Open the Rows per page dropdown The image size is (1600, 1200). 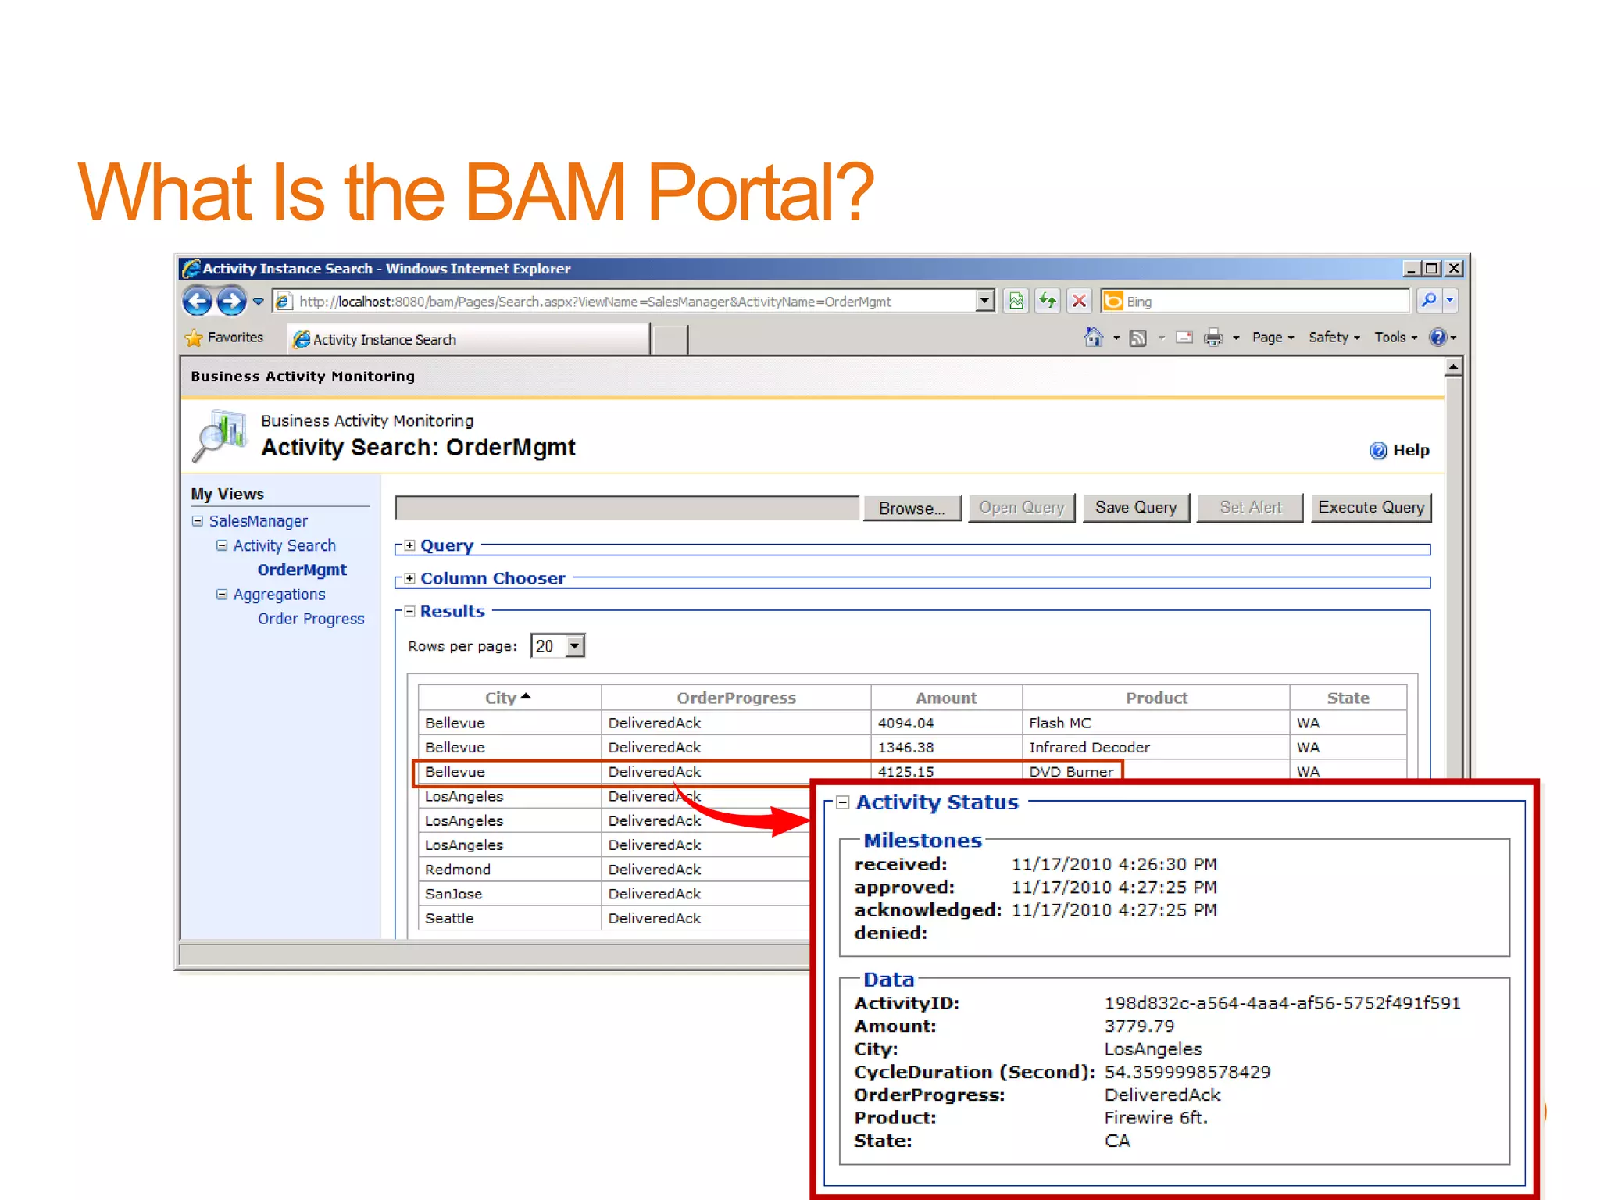(x=575, y=646)
